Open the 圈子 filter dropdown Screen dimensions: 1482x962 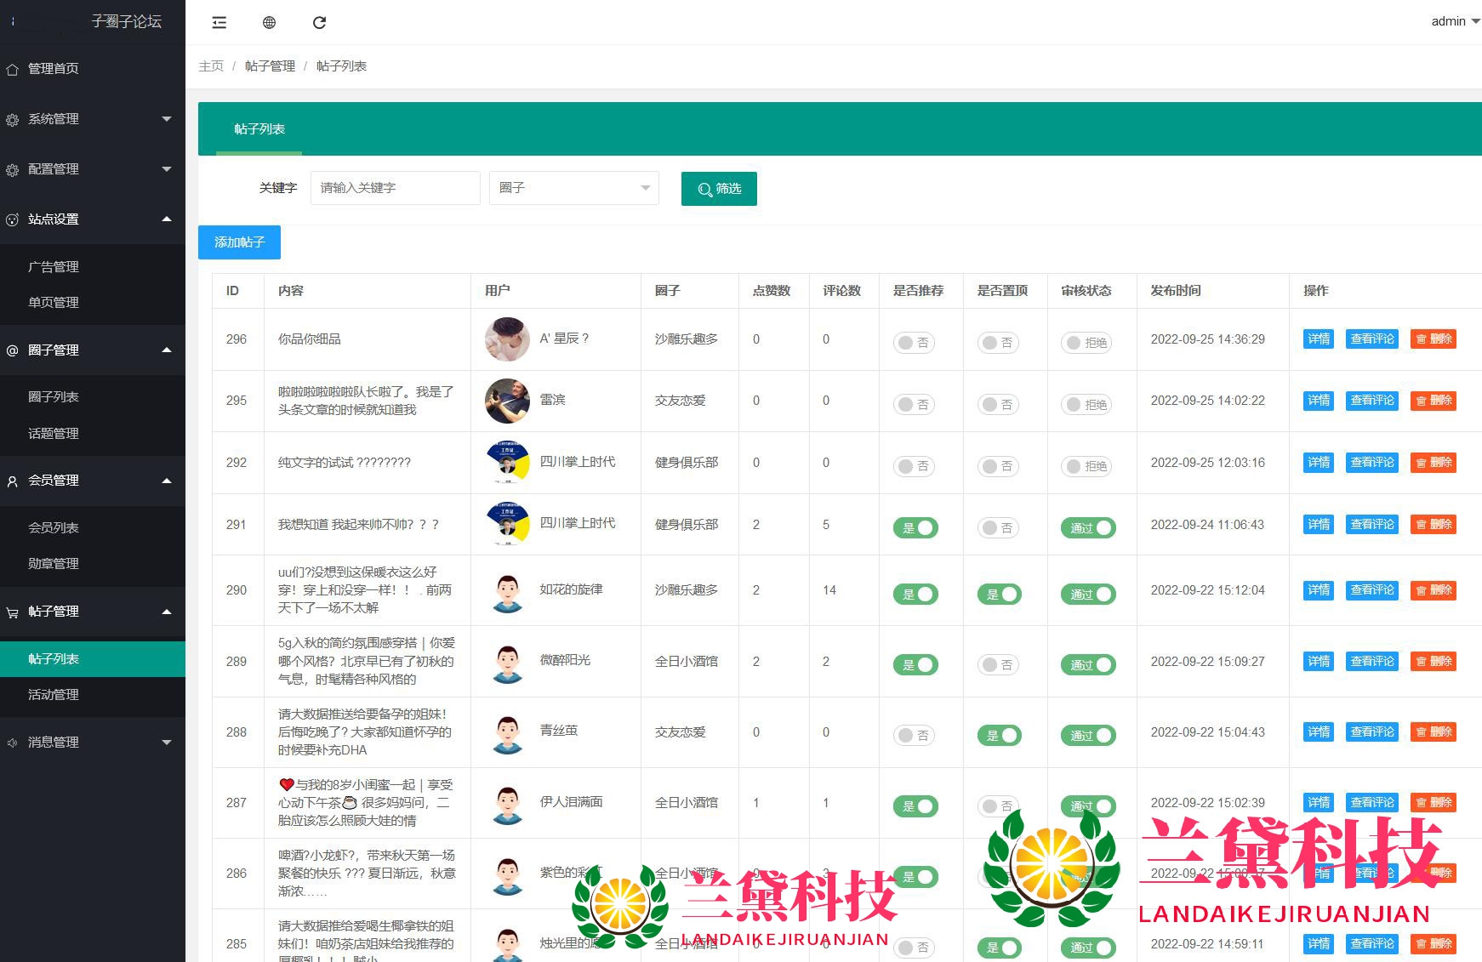point(573,188)
